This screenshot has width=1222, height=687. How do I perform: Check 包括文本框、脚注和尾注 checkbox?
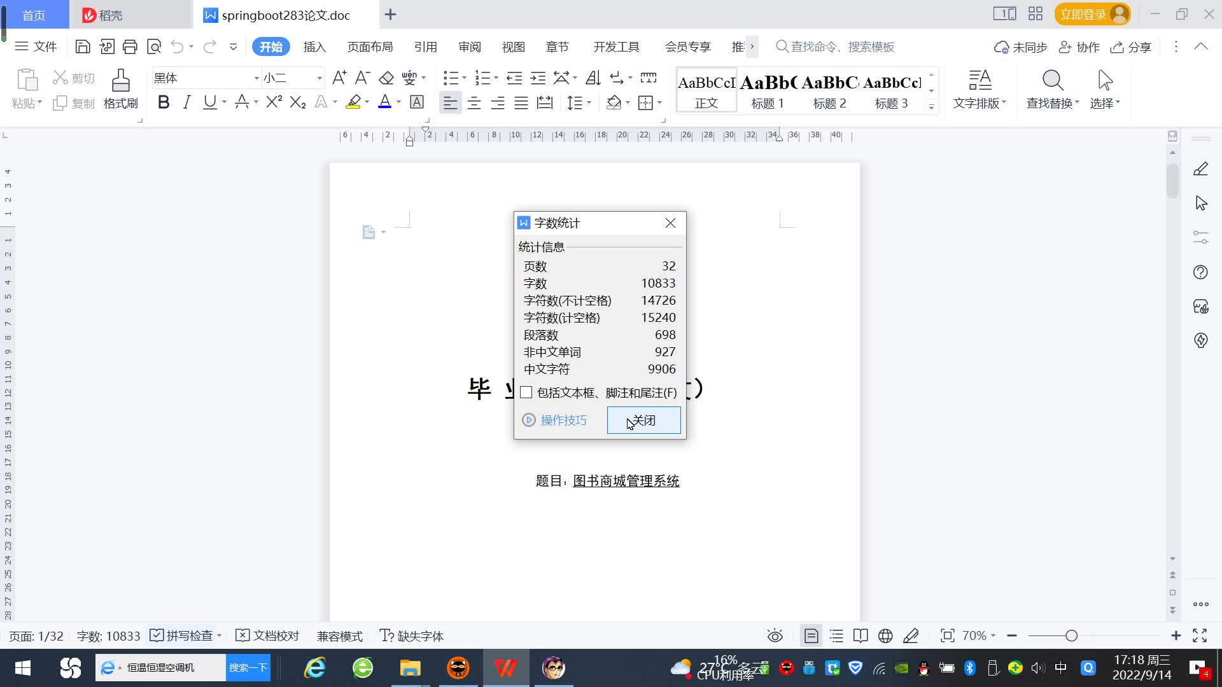coord(526,392)
